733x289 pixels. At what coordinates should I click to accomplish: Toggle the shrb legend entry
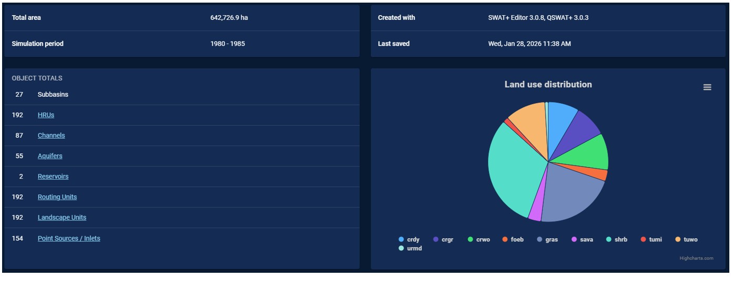pyautogui.click(x=616, y=239)
